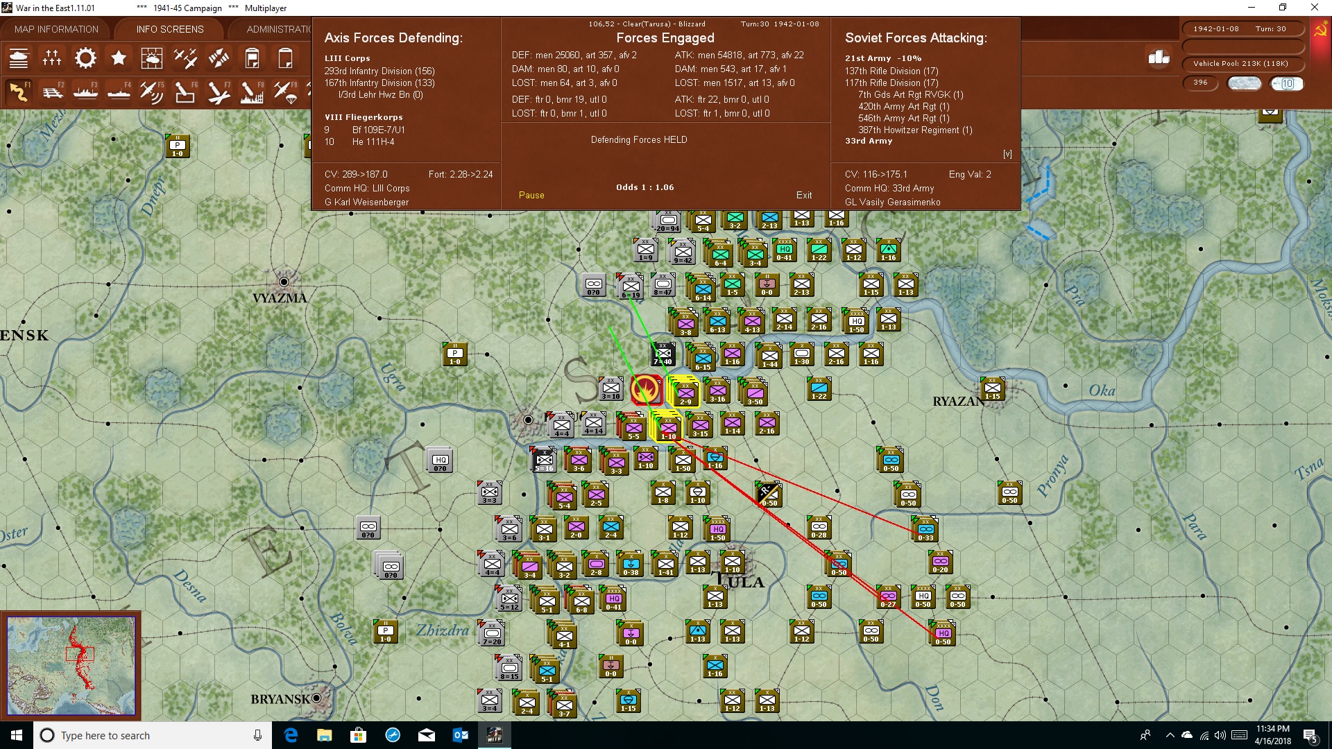Select the black 7=40 German unit counter
Viewport: 1332px width, 749px height.
click(663, 354)
